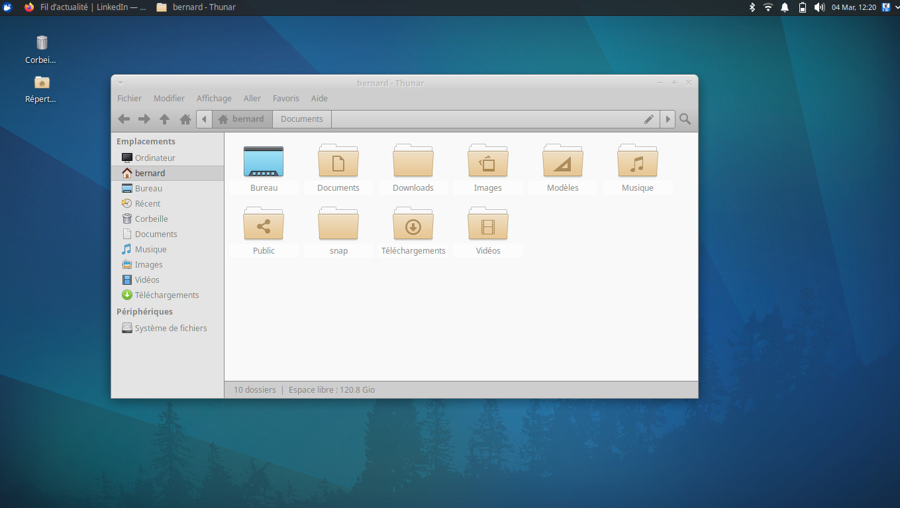Open the Affichage menu
Image resolution: width=900 pixels, height=508 pixels.
(x=214, y=98)
